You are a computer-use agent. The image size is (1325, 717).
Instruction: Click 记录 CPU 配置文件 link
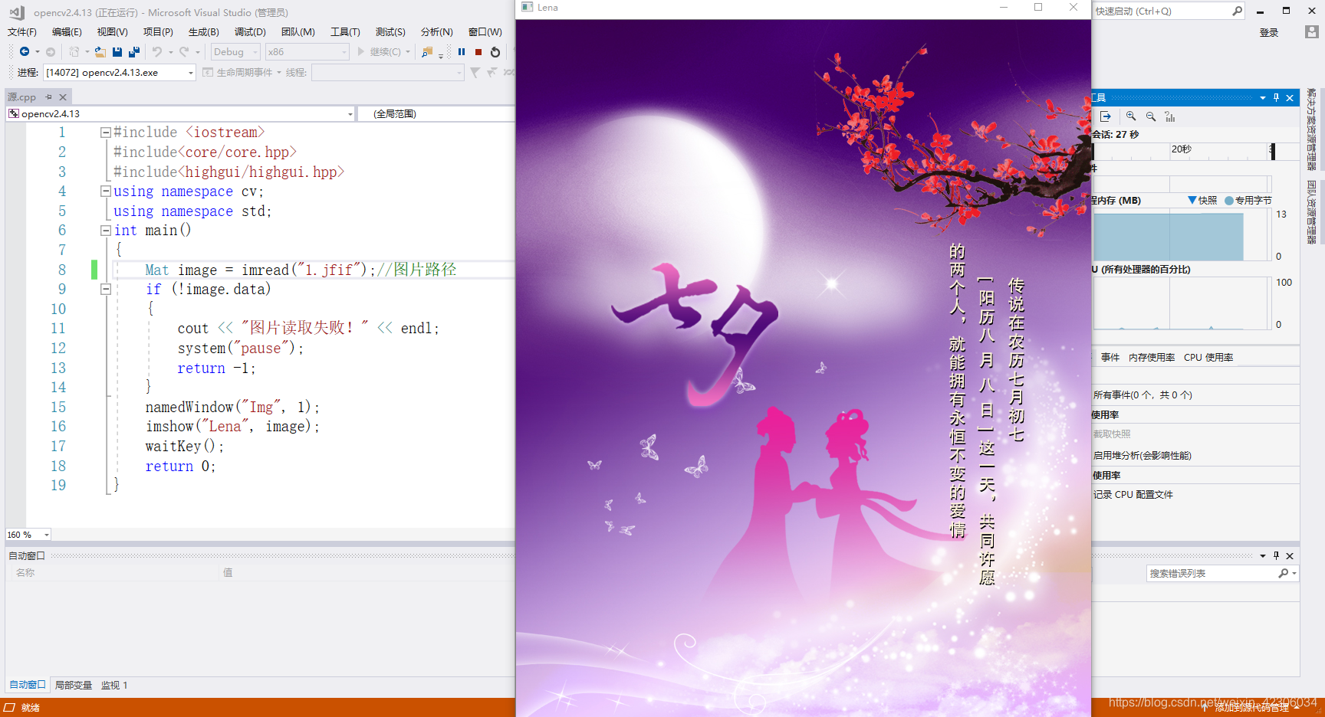tap(1133, 494)
